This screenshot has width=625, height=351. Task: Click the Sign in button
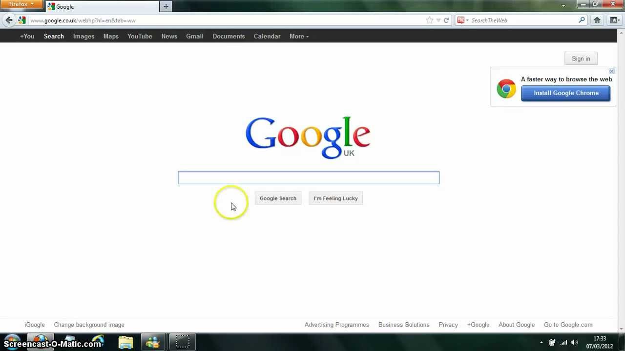click(581, 58)
